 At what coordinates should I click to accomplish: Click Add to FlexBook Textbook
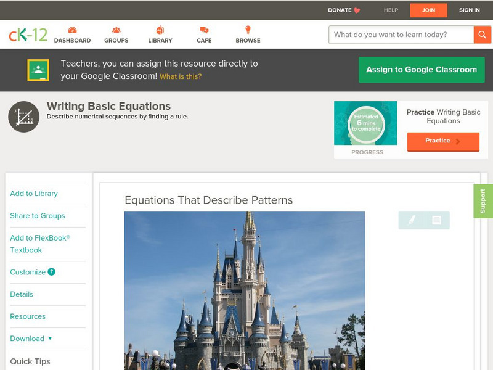pos(40,244)
